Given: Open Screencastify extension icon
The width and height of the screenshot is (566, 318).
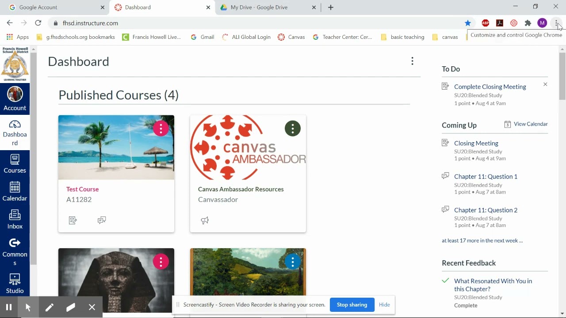Looking at the screenshot, I should tap(514, 23).
